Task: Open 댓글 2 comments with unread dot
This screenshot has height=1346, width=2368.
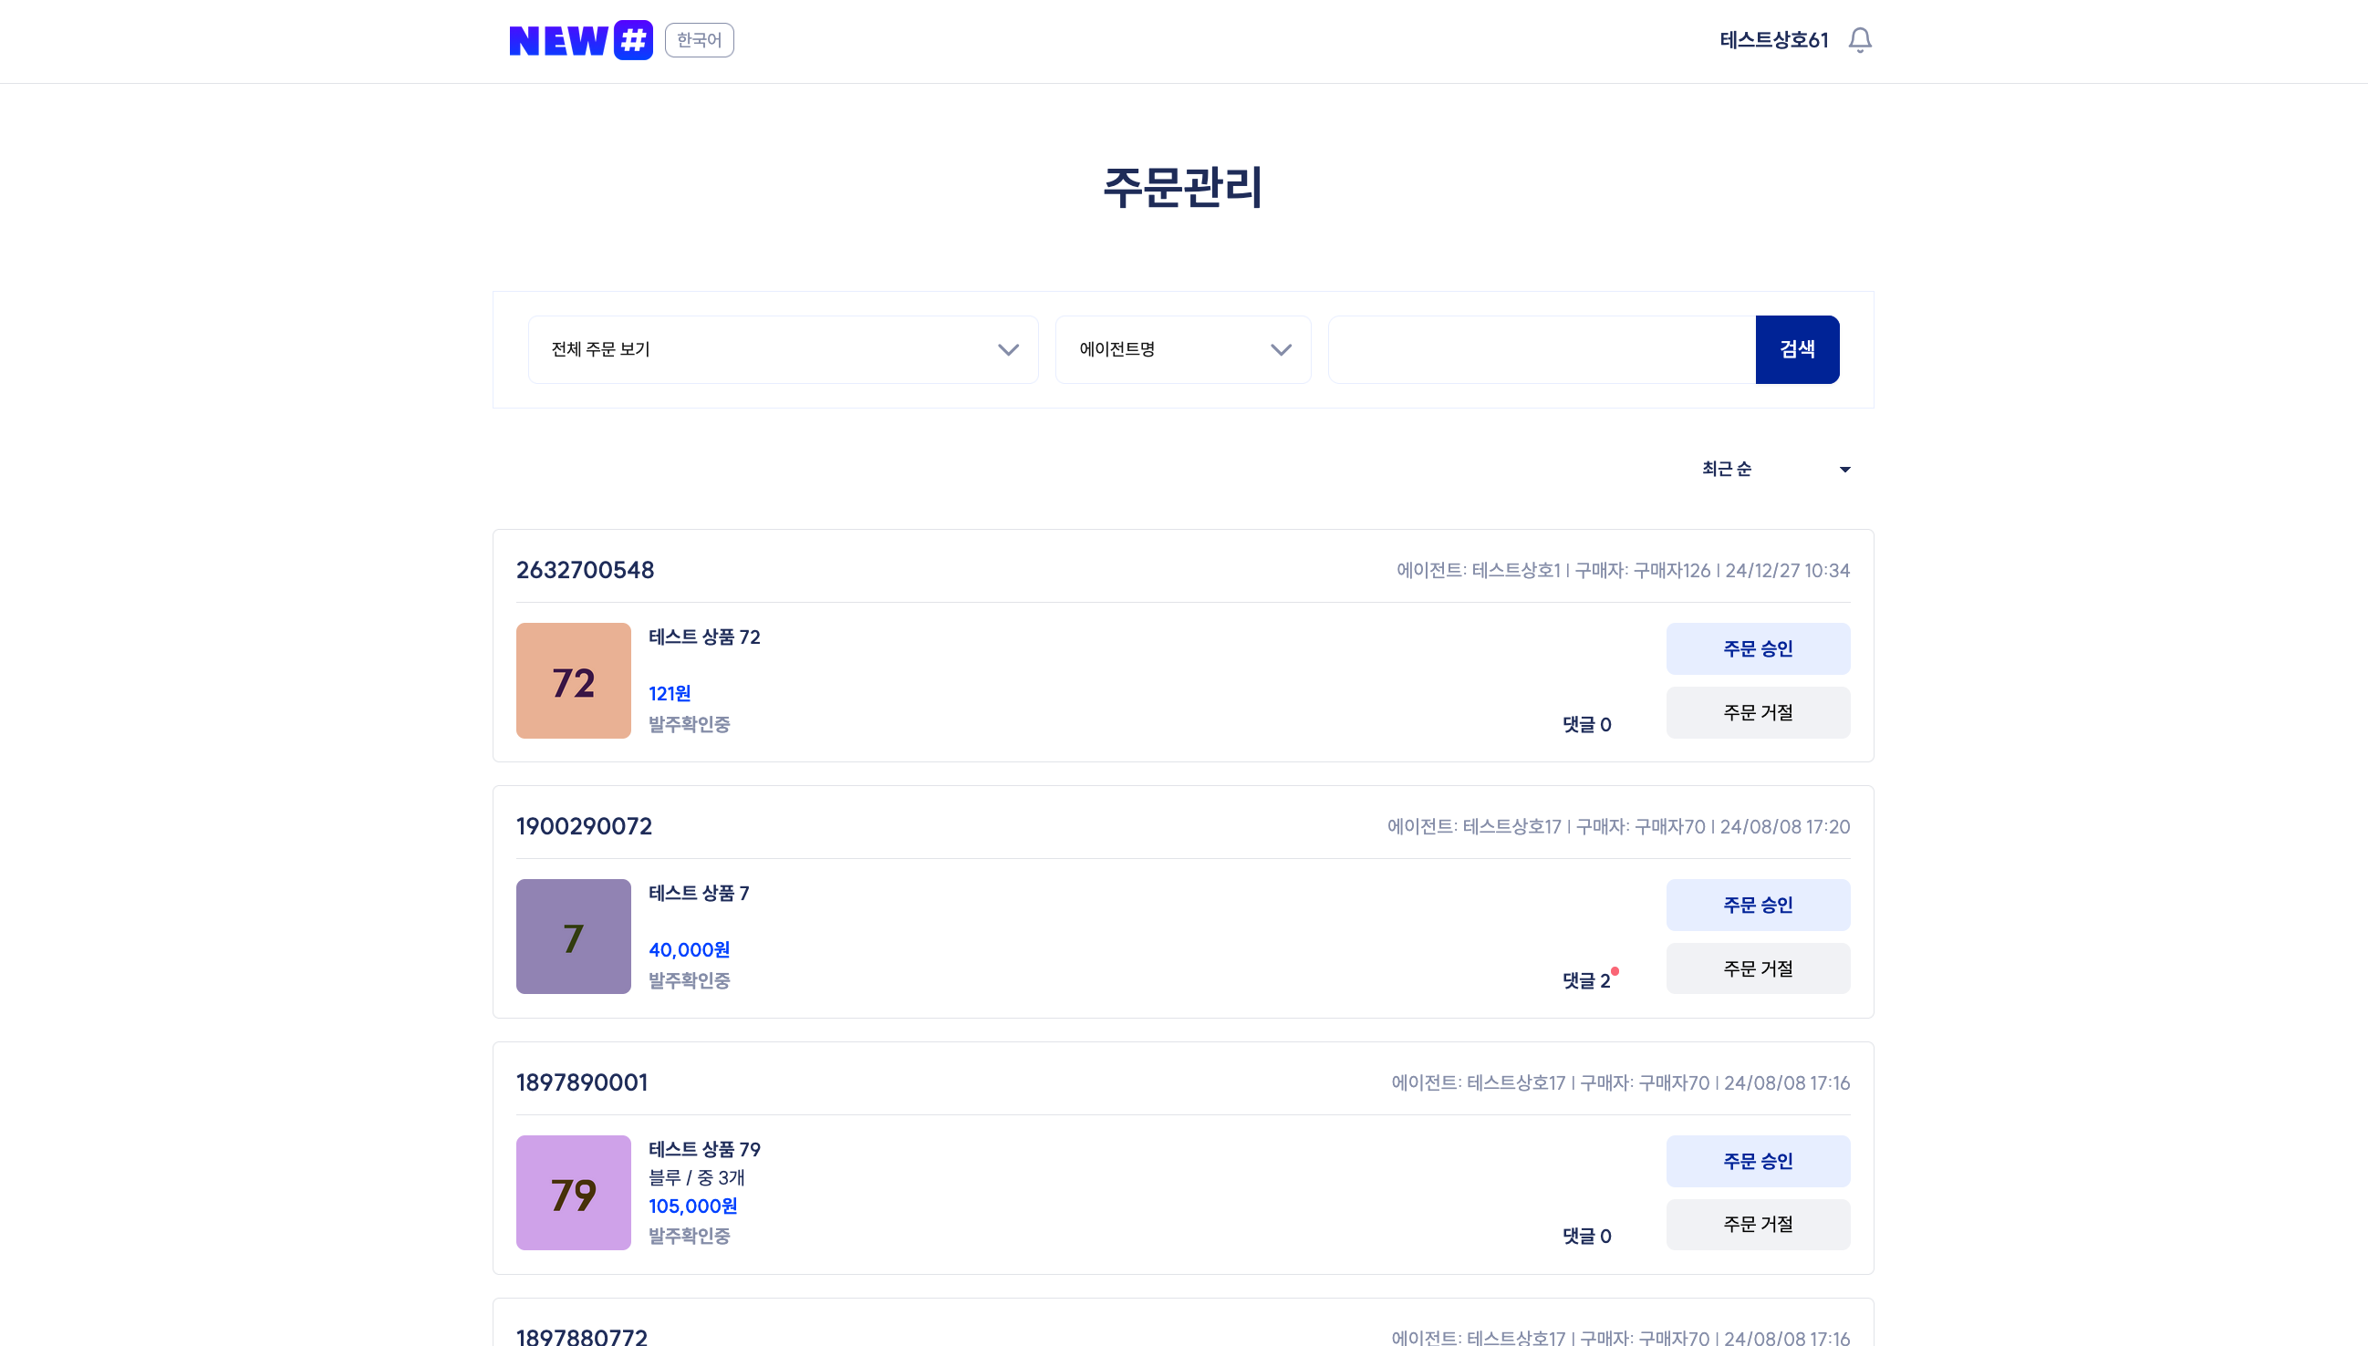Action: point(1586,981)
